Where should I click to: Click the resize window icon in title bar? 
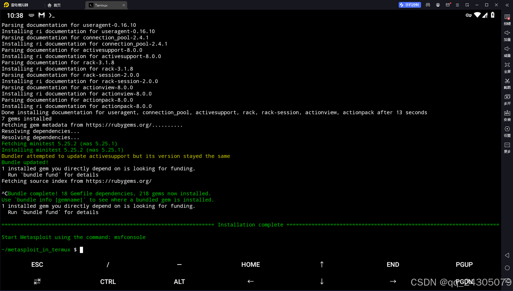click(x=467, y=5)
